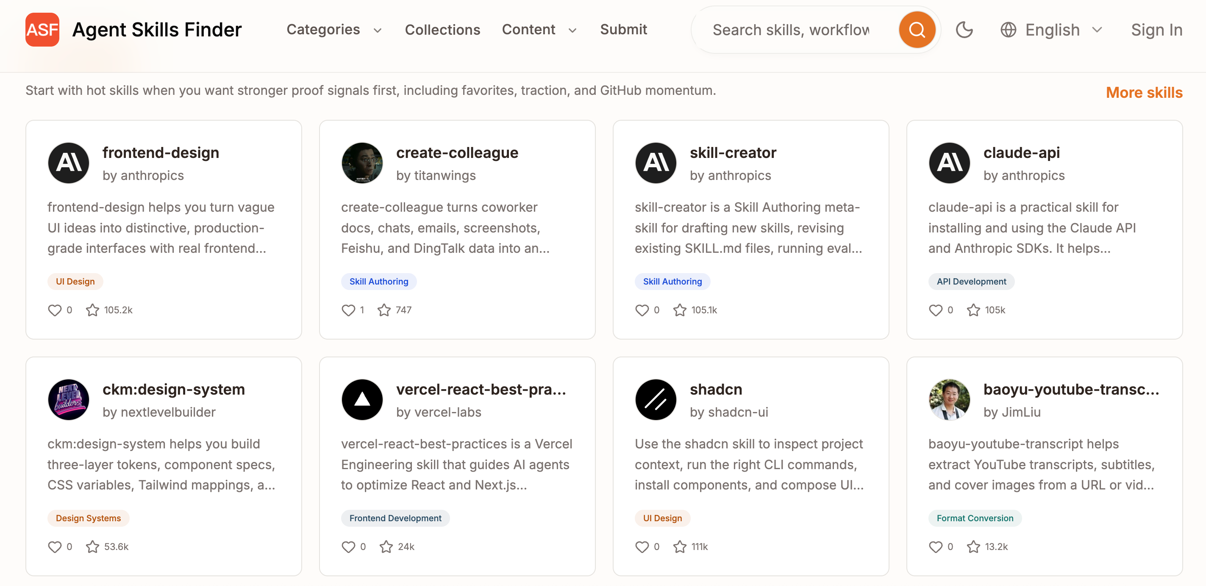This screenshot has width=1206, height=586.
Task: Expand the Categories dropdown menu
Action: [334, 30]
